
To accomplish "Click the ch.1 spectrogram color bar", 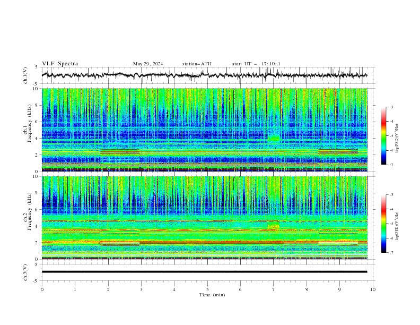I will 384,136.
